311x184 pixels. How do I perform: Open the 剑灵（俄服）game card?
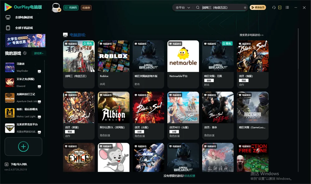point(253,64)
